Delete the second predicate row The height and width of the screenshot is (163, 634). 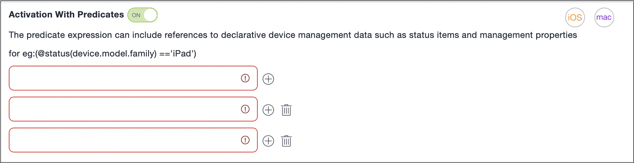tap(286, 110)
